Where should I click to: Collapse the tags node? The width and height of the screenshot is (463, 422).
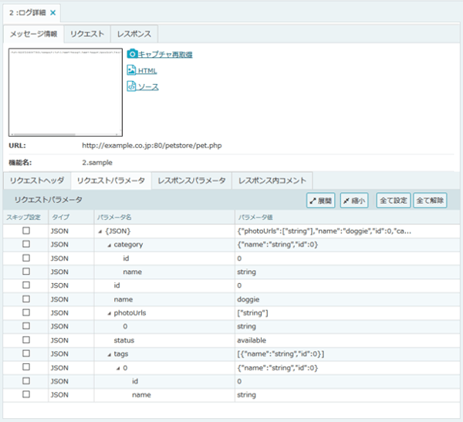110,354
